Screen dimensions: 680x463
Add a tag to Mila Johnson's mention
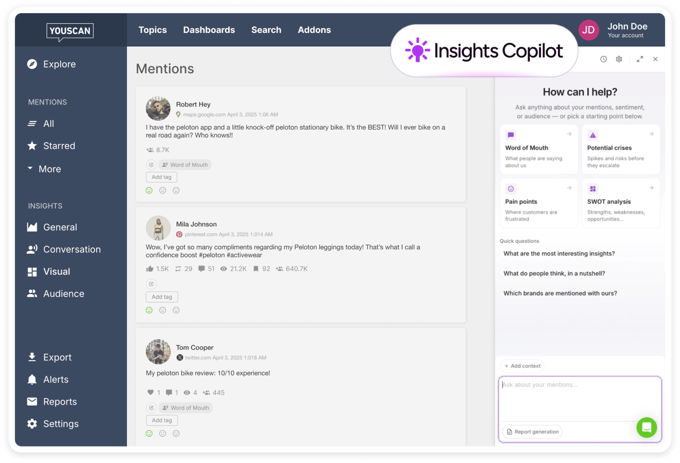161,297
